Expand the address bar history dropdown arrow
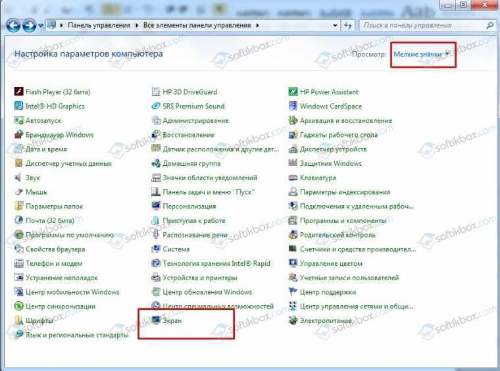 tap(335, 26)
